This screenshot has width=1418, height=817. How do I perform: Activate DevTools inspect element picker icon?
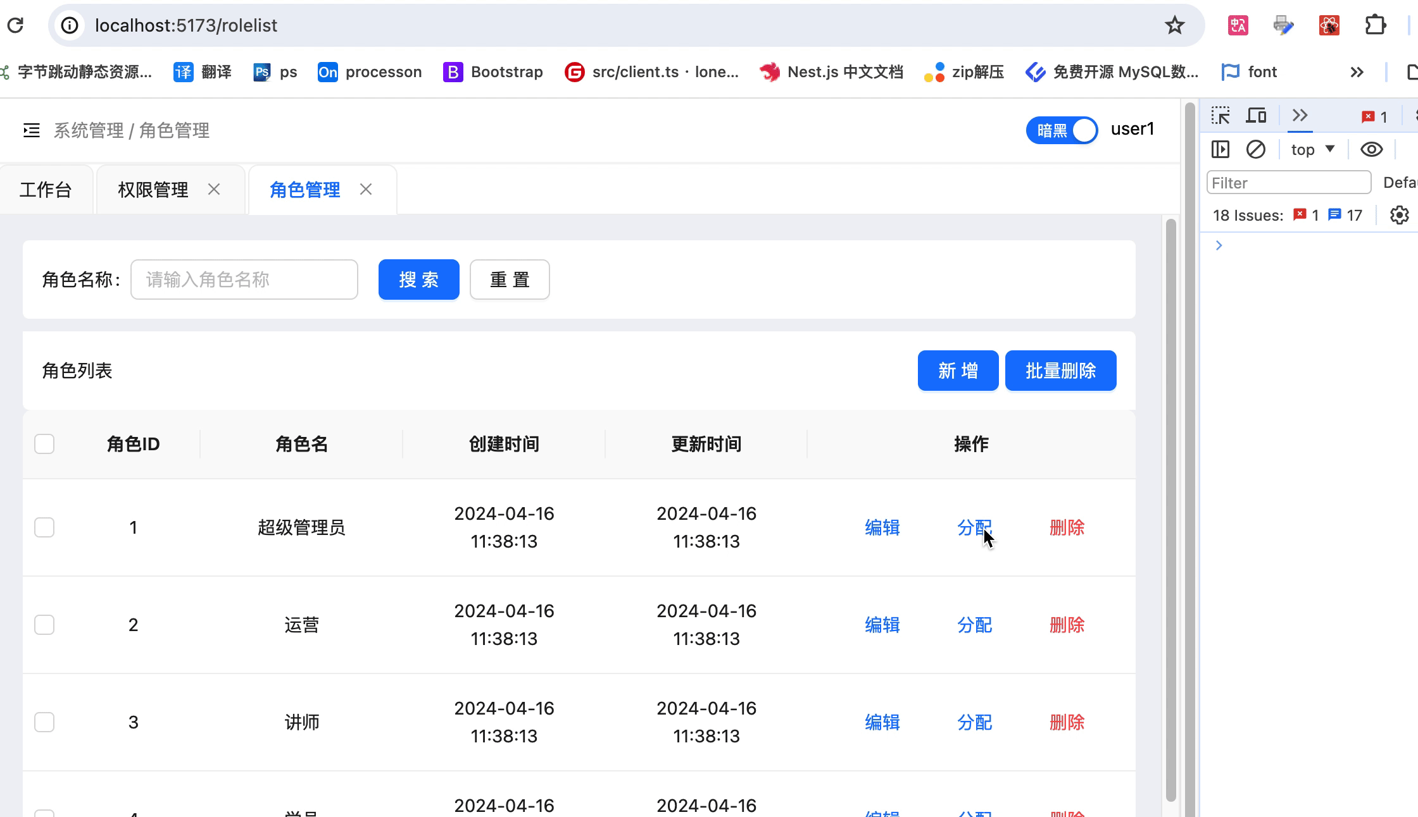pos(1220,116)
